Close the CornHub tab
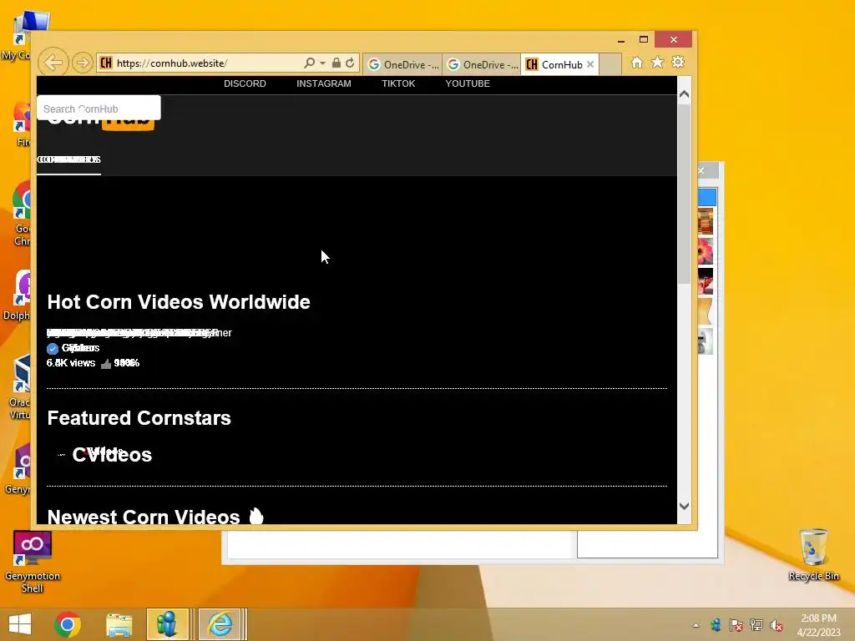The height and width of the screenshot is (641, 855). click(x=590, y=64)
